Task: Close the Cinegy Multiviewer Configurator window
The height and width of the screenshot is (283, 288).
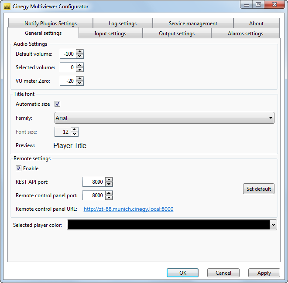Action: tap(274, 5)
